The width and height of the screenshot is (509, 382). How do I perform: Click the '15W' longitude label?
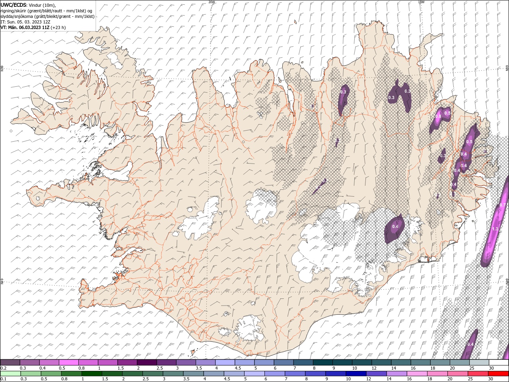(x=421, y=2)
